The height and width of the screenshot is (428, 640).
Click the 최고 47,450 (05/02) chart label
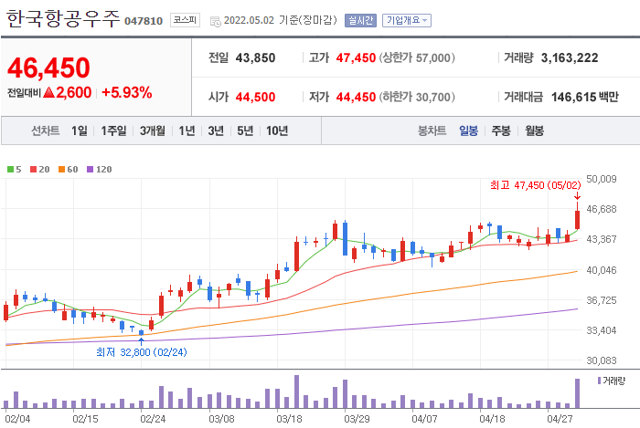point(536,185)
